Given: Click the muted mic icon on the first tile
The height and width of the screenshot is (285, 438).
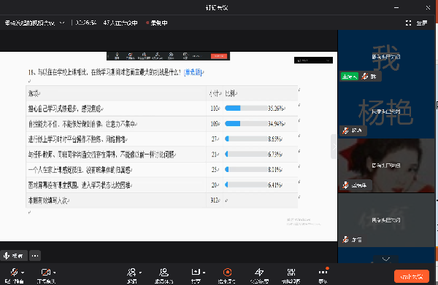Looking at the screenshot, I should [364, 77].
